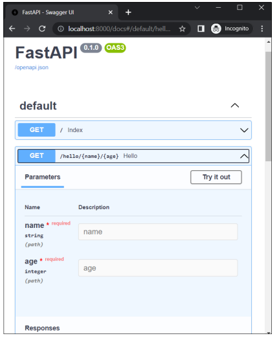Click the default section heading

click(38, 106)
